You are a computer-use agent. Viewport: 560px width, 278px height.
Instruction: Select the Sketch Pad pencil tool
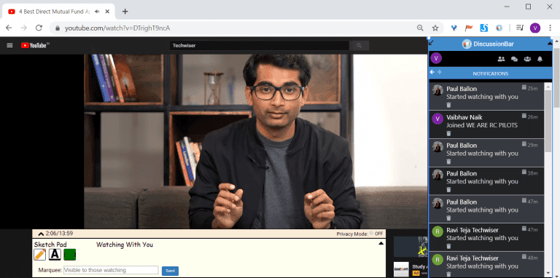pyautogui.click(x=39, y=255)
